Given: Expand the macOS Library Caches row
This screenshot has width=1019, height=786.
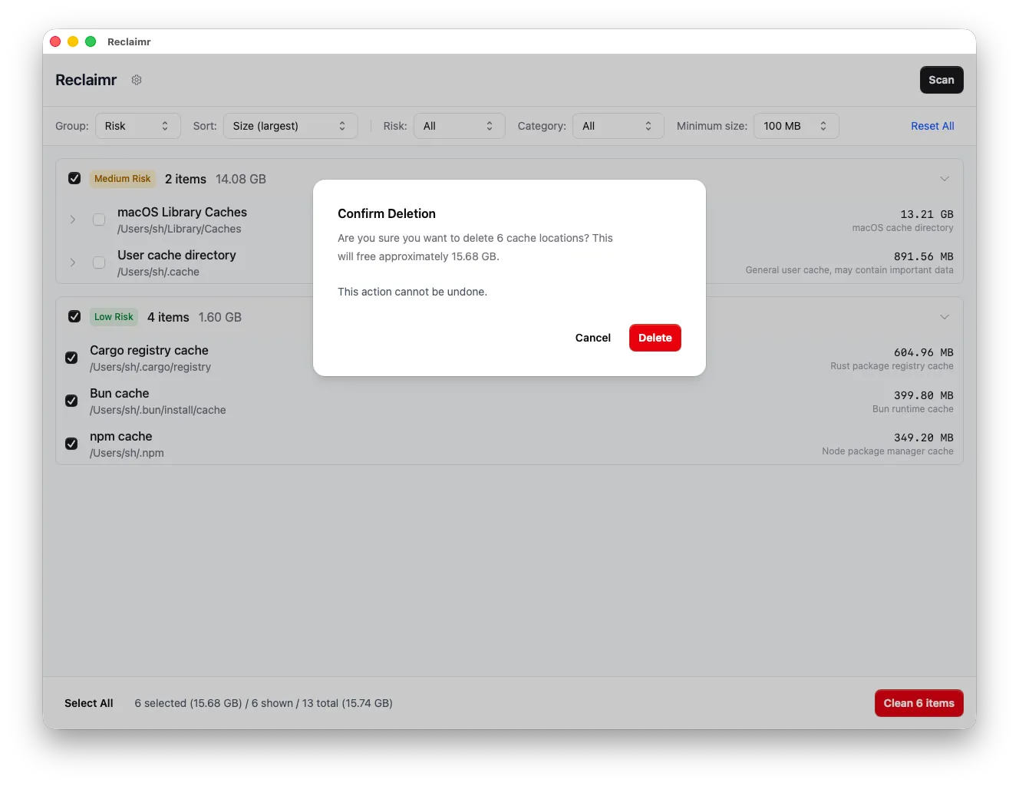Looking at the screenshot, I should 73,220.
